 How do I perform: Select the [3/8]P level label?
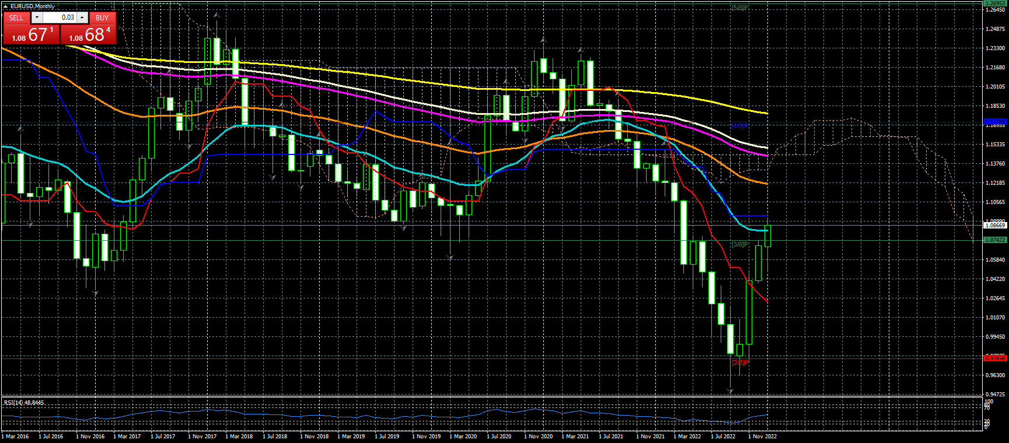tap(740, 244)
